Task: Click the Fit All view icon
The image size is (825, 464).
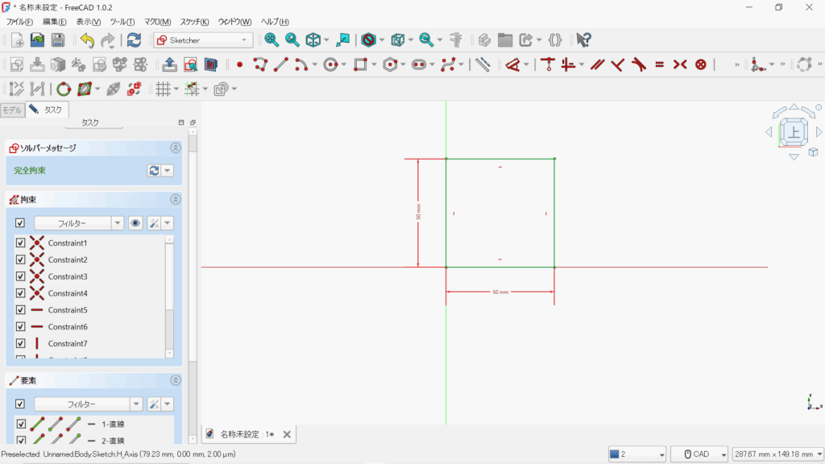Action: click(x=272, y=40)
